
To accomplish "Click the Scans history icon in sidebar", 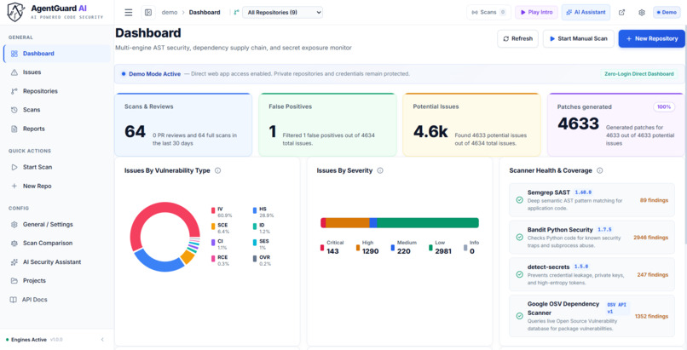I will tap(14, 110).
